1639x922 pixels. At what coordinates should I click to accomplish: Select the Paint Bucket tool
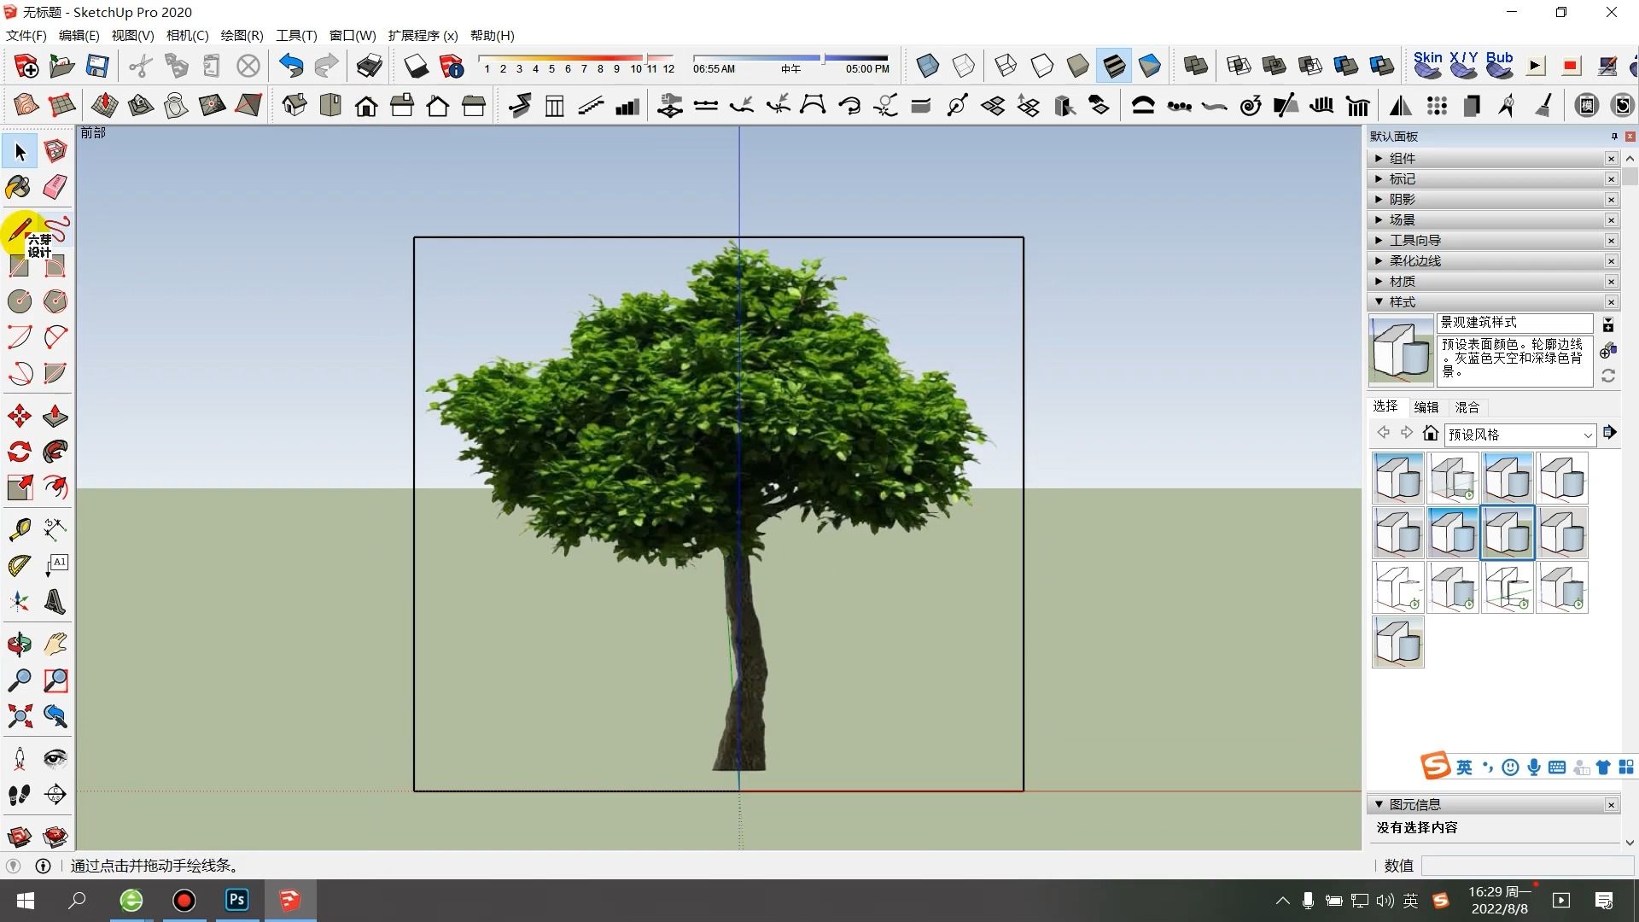[19, 187]
